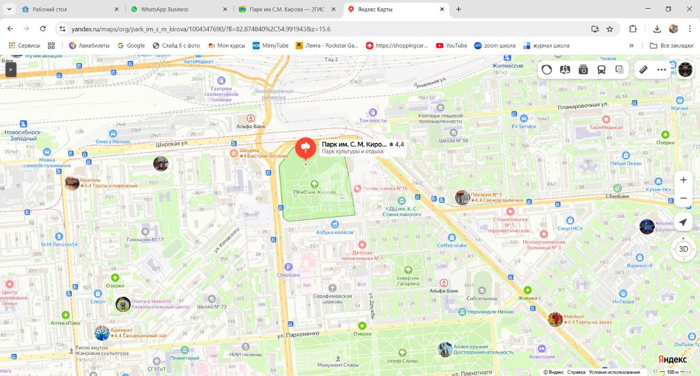The height and width of the screenshot is (376, 700).
Task: View site information icon in address bar
Action: (62, 29)
